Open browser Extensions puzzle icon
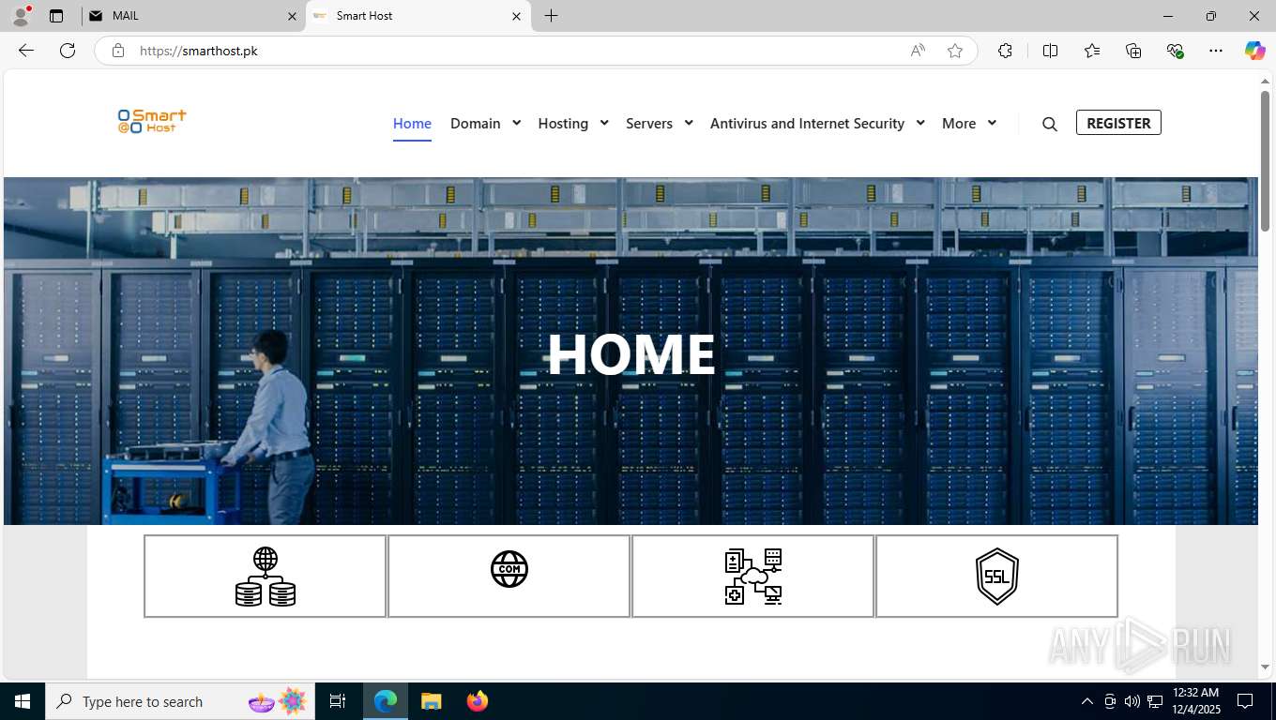Viewport: 1276px width, 720px height. pyautogui.click(x=1006, y=51)
